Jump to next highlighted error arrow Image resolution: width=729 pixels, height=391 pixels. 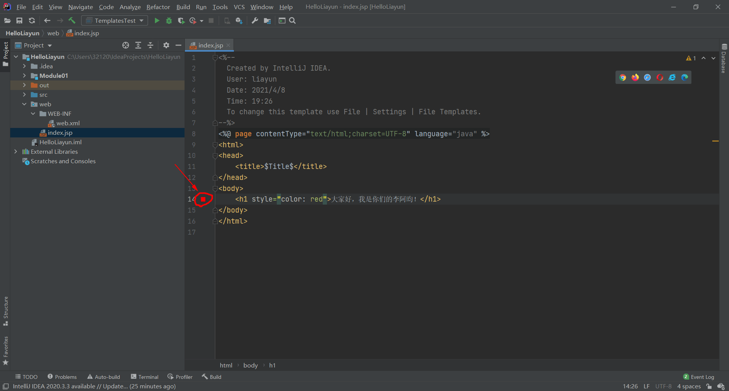click(x=713, y=58)
